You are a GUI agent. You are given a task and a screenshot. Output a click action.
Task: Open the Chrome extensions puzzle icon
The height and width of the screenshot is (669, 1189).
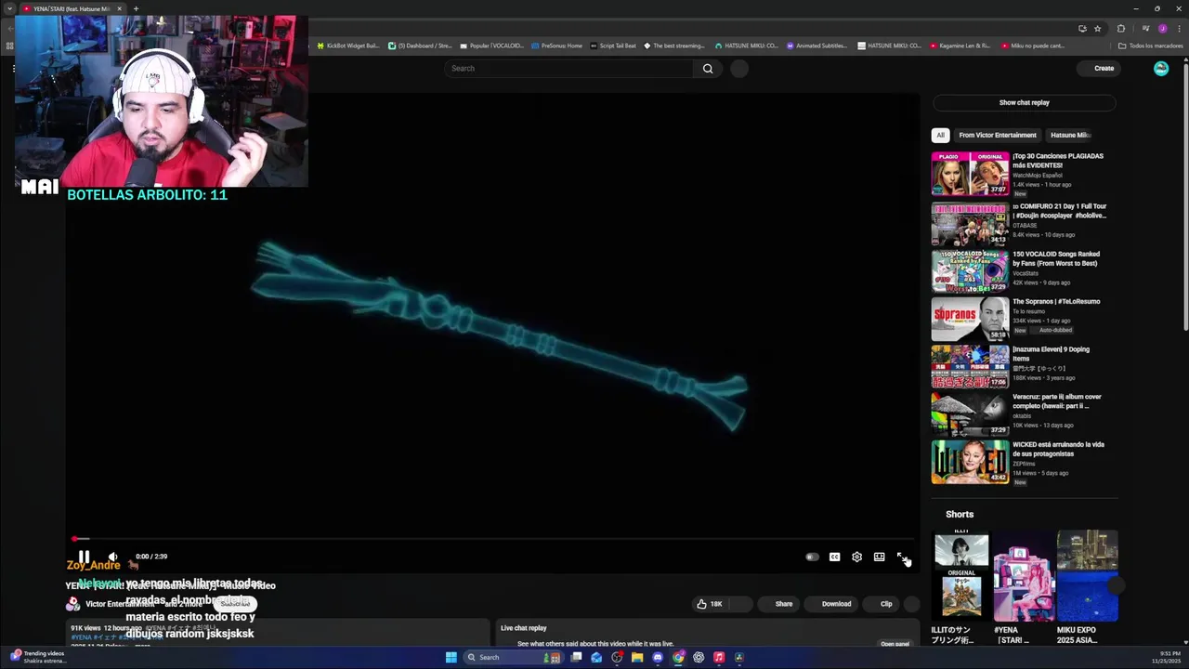point(1120,29)
